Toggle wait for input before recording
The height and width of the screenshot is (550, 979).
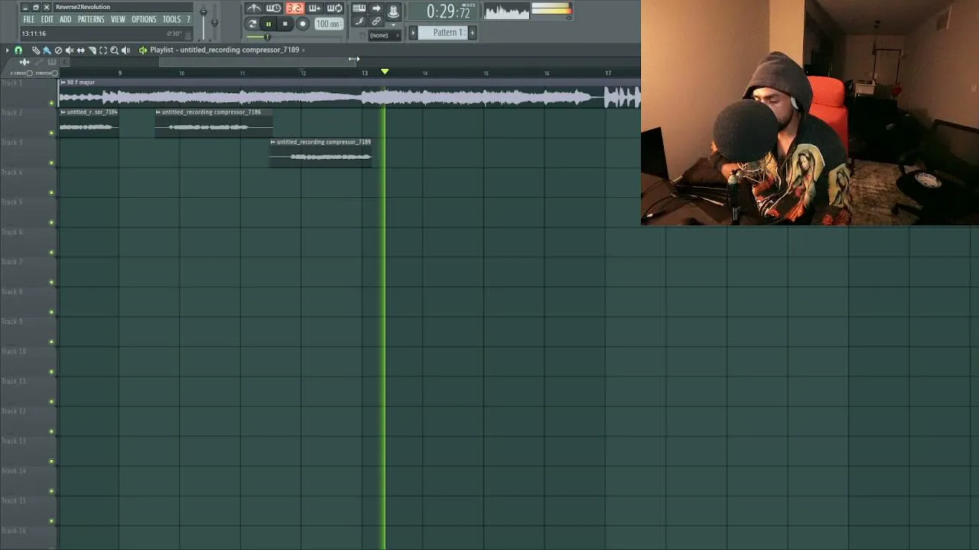274,8
